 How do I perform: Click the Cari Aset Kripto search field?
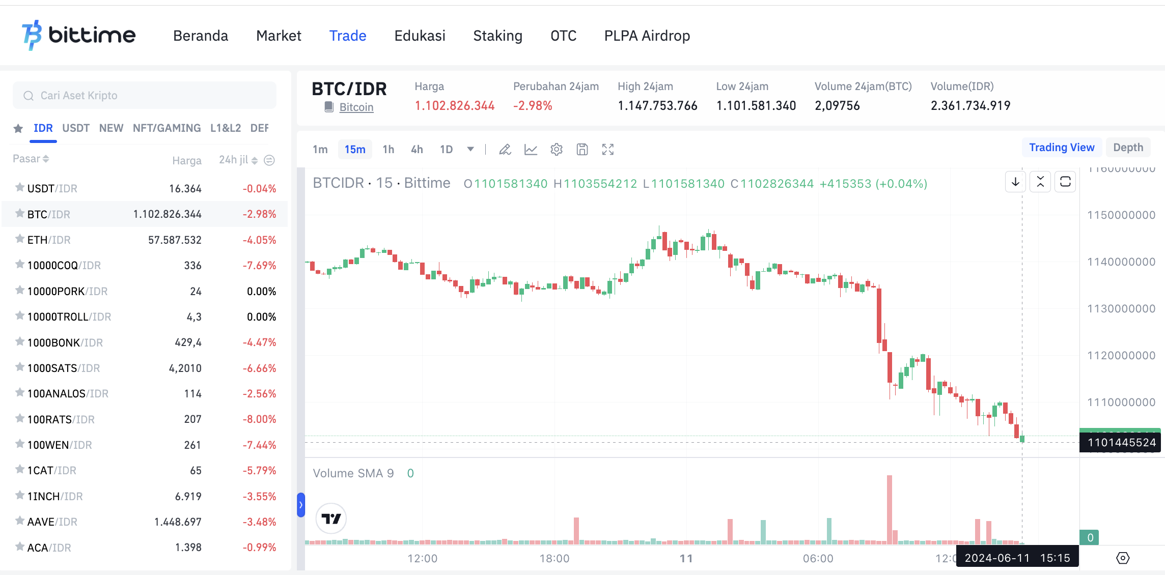coord(144,95)
